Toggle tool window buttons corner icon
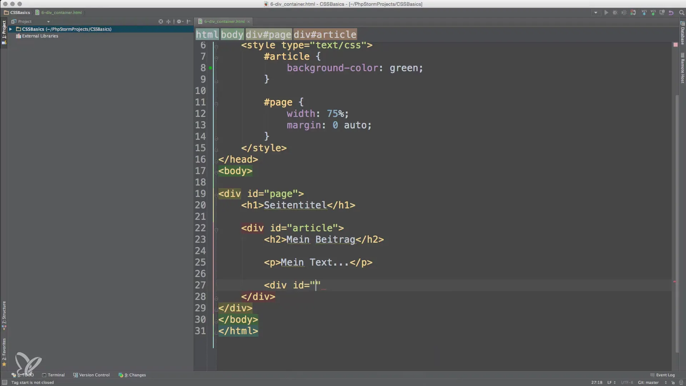The width and height of the screenshot is (686, 386). pos(4,382)
